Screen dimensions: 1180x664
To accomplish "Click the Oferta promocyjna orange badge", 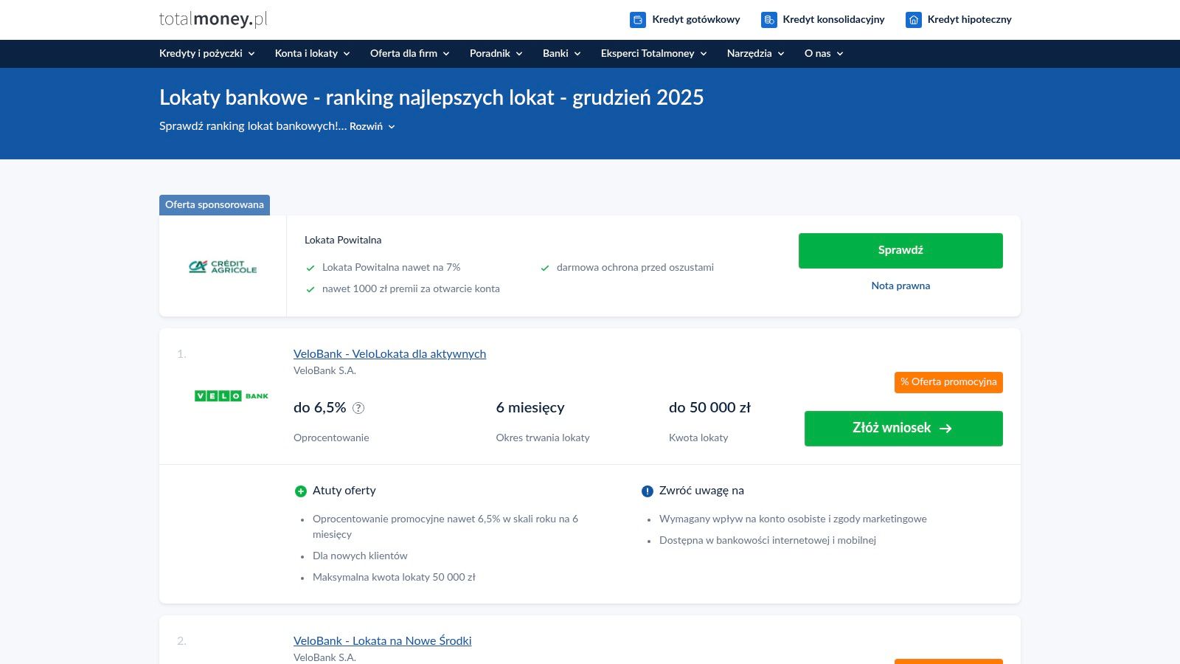I will point(948,382).
